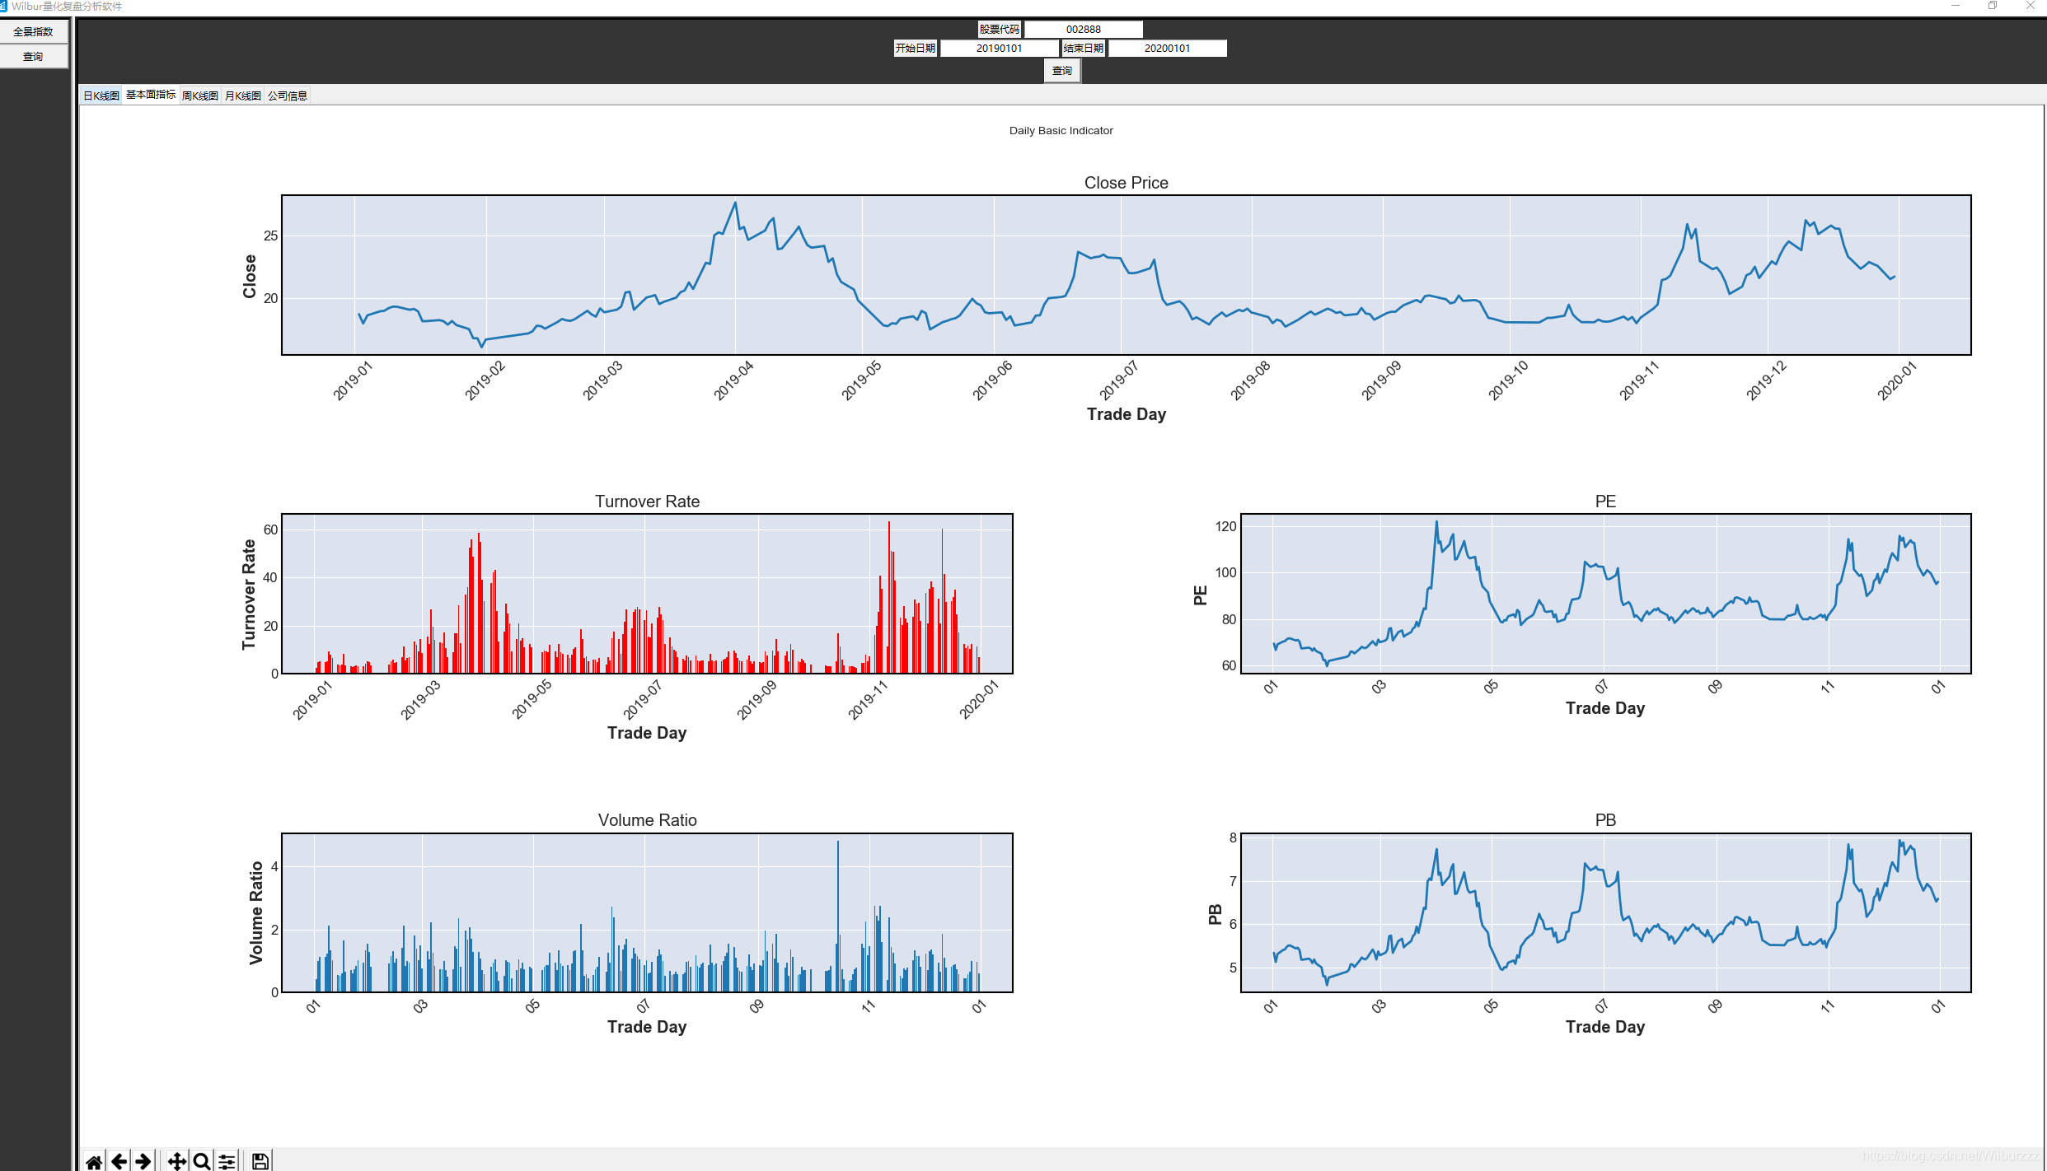Save the figure with the disk icon
The image size is (2047, 1171).
(260, 1161)
